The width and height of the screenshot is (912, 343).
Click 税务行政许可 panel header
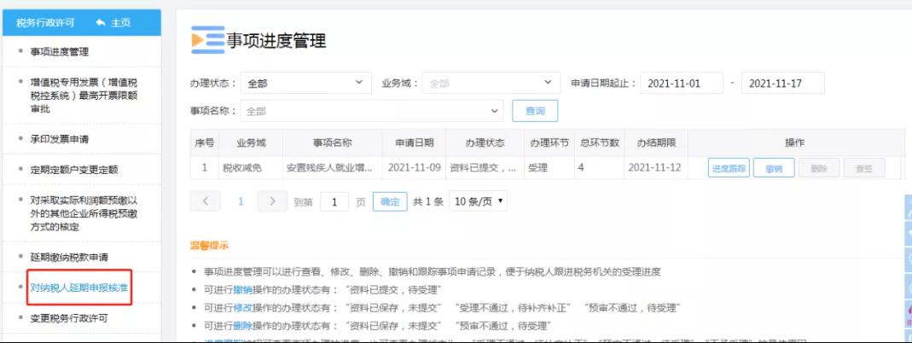click(x=45, y=23)
